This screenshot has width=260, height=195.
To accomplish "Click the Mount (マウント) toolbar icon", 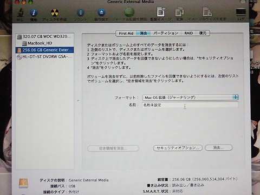I will [x=81, y=12].
